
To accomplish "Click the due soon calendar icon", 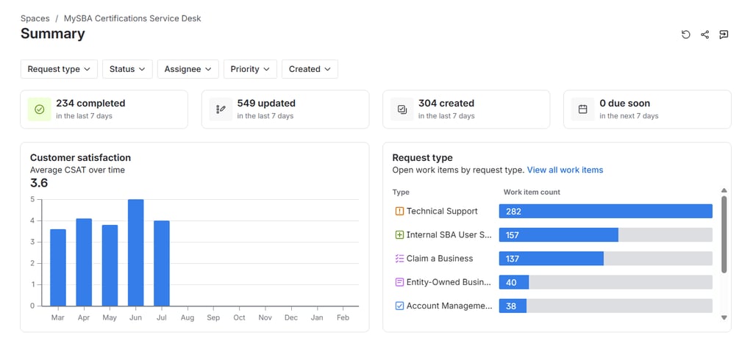I will [x=583, y=109].
